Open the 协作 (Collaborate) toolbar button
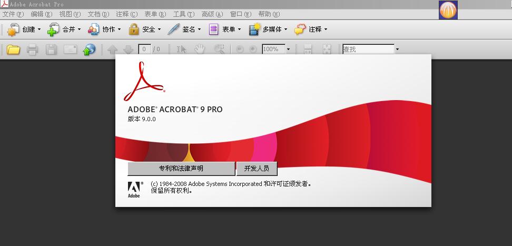The image size is (512, 246). pyautogui.click(x=104, y=29)
